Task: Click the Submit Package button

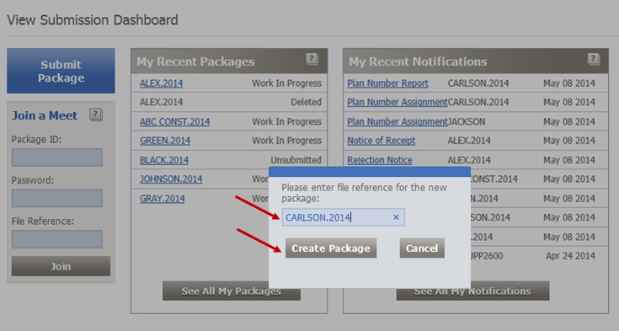Action: point(61,71)
